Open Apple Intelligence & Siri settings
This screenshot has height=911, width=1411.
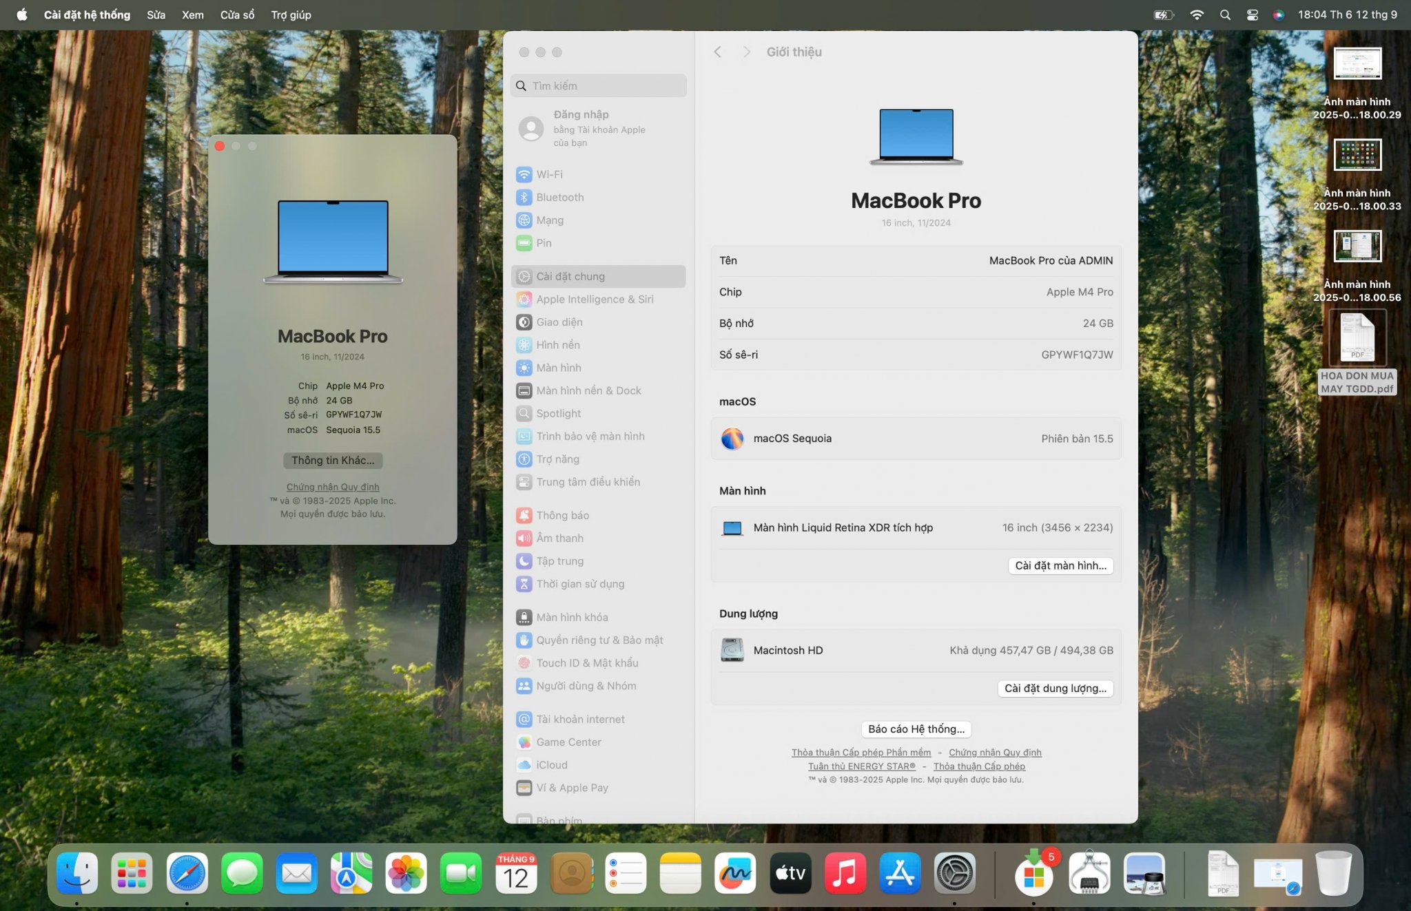595,299
